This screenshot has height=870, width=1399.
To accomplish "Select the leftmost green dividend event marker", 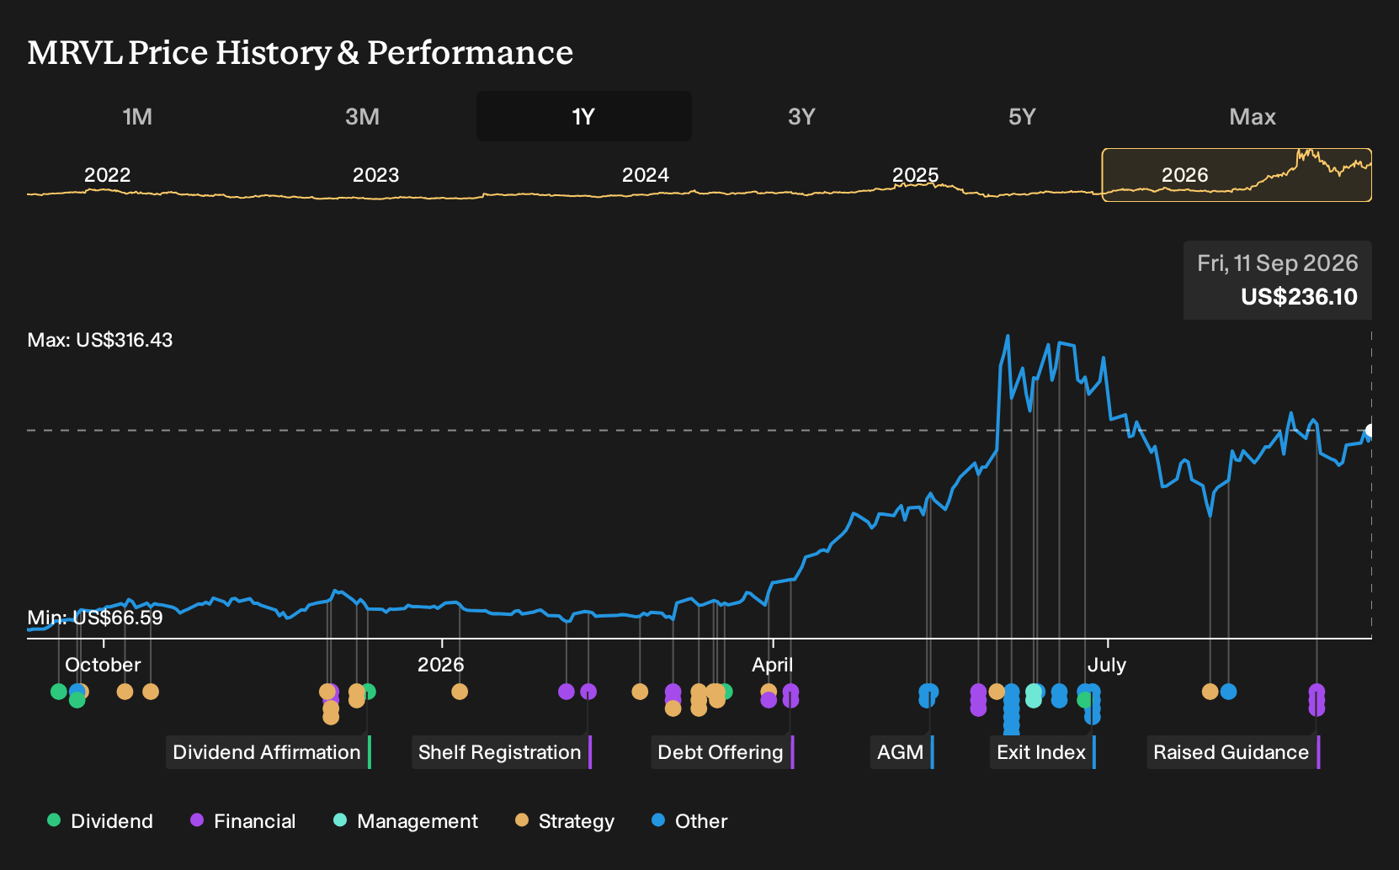I will pos(58,692).
